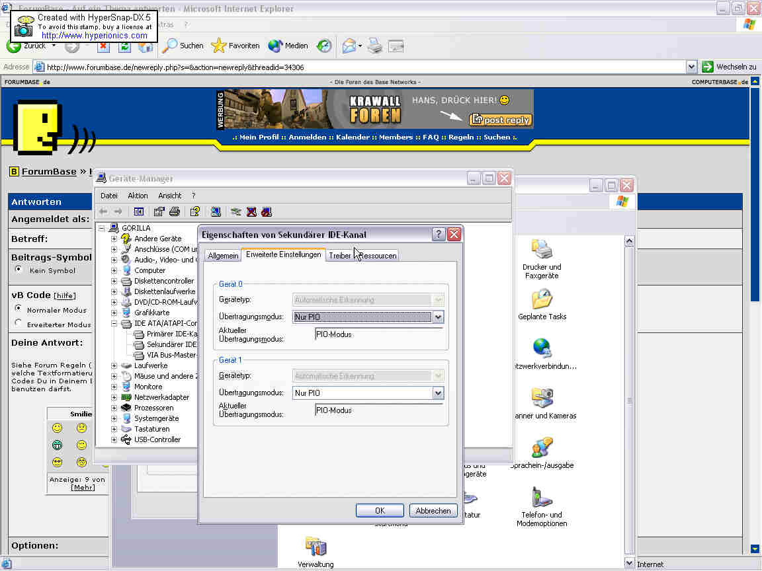Click the mail envelope icon in IE toolbar

pyautogui.click(x=349, y=46)
